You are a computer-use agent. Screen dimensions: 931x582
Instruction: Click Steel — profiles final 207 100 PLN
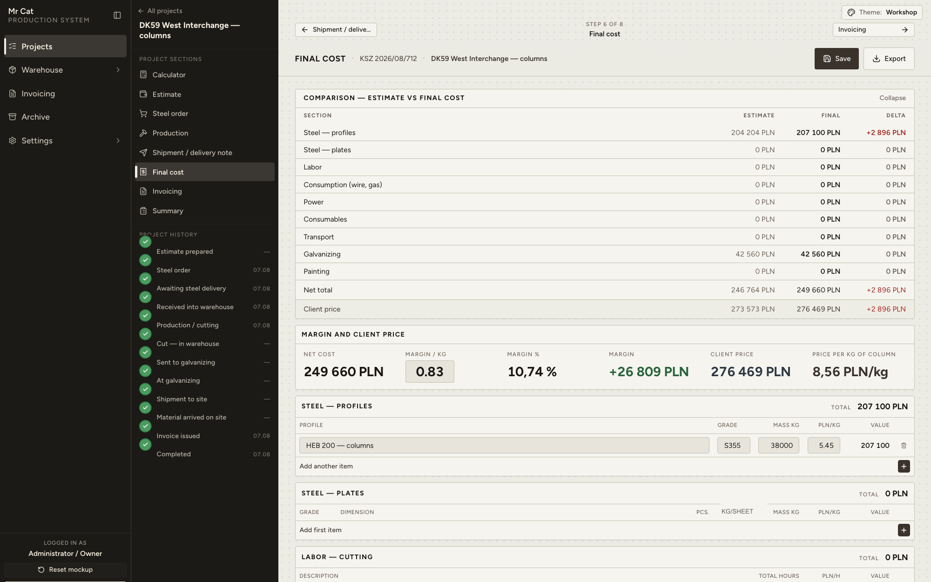(818, 133)
